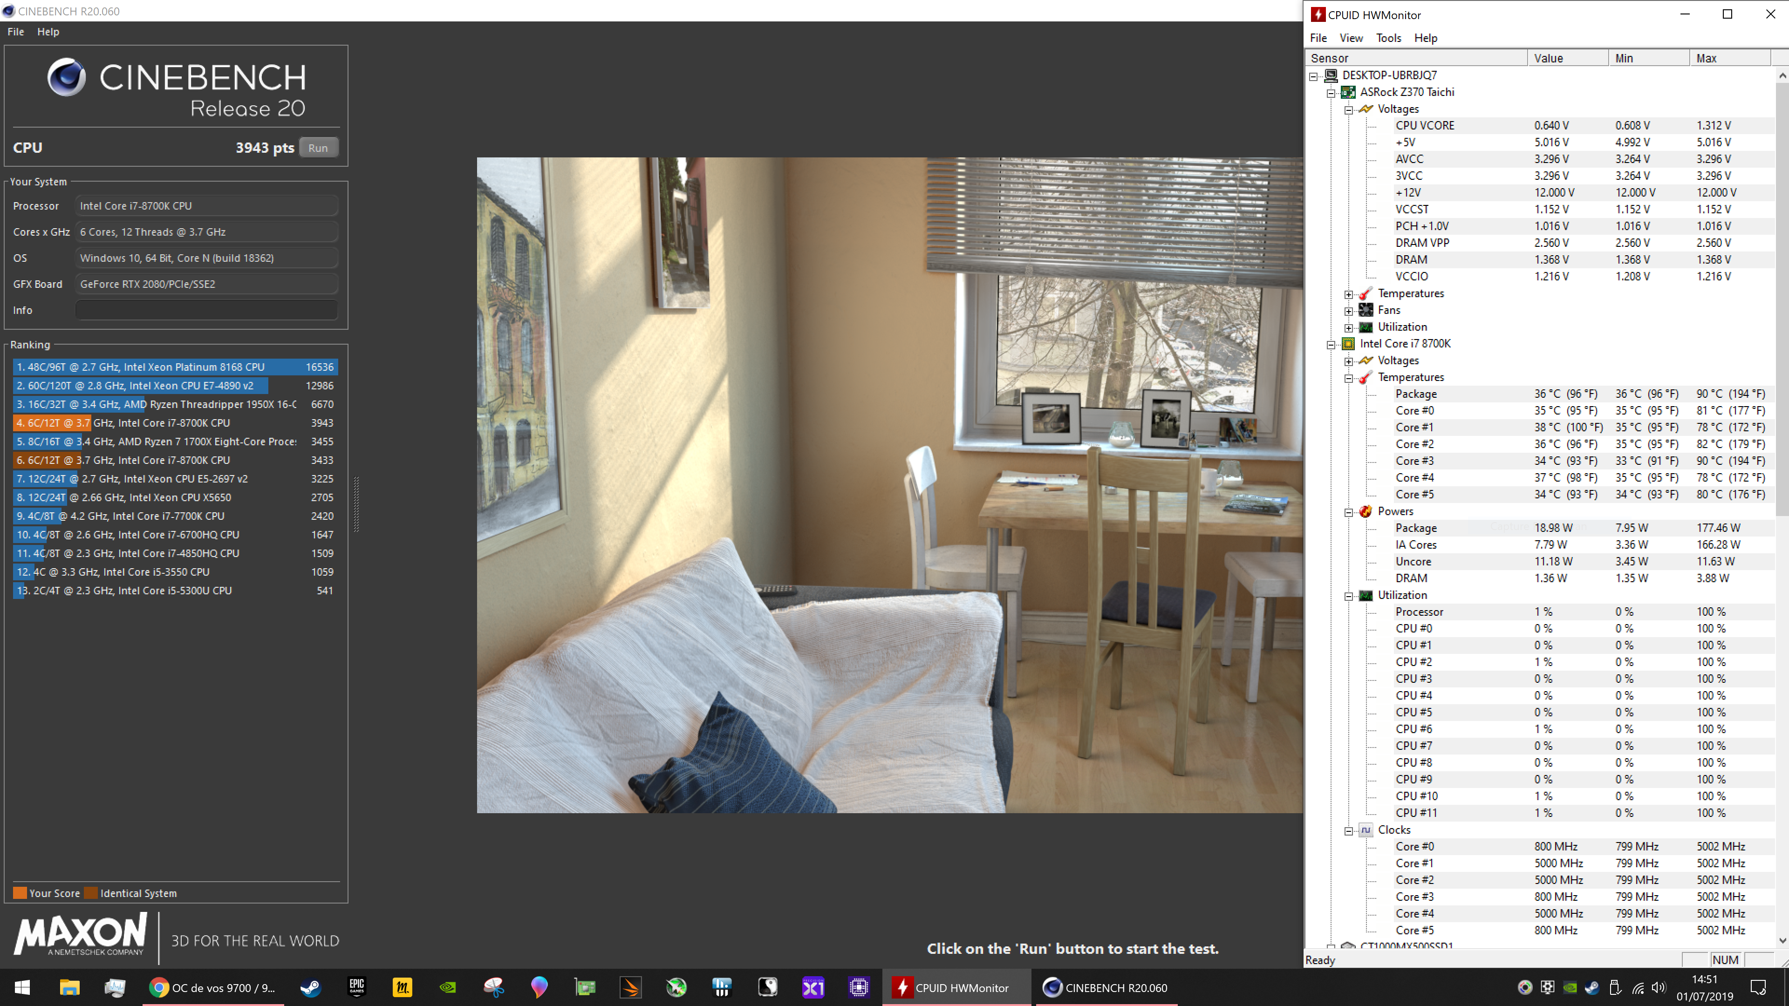Screen dimensions: 1789x1006
Task: Open Epic Games launcher from taskbar
Action: click(x=356, y=987)
